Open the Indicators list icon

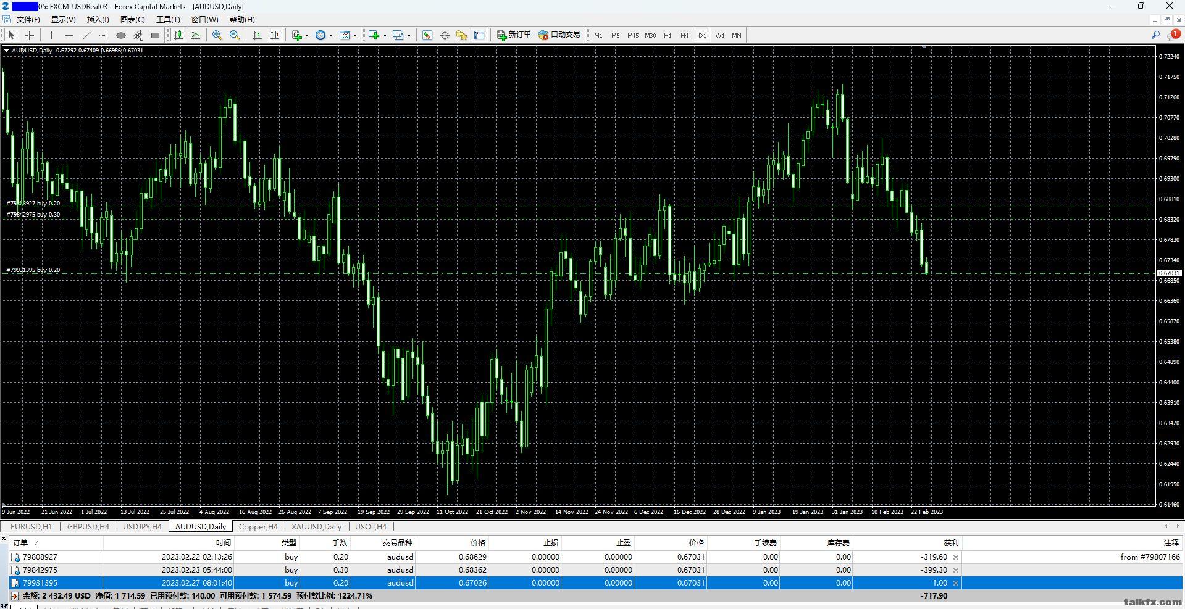[x=297, y=35]
